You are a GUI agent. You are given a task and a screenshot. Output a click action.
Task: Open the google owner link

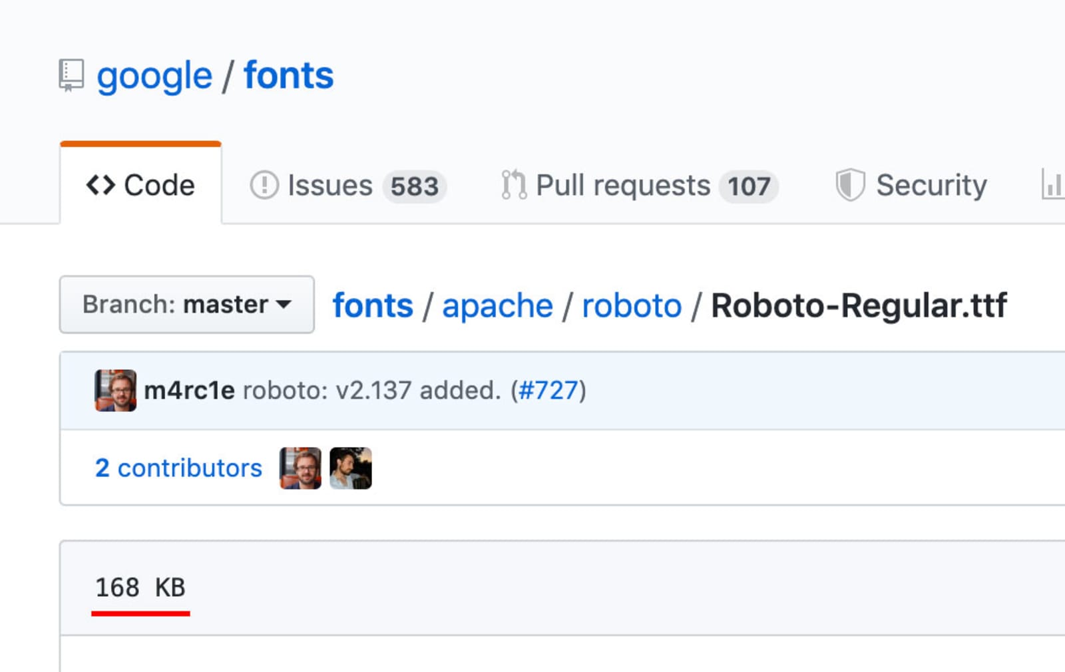[x=154, y=75]
